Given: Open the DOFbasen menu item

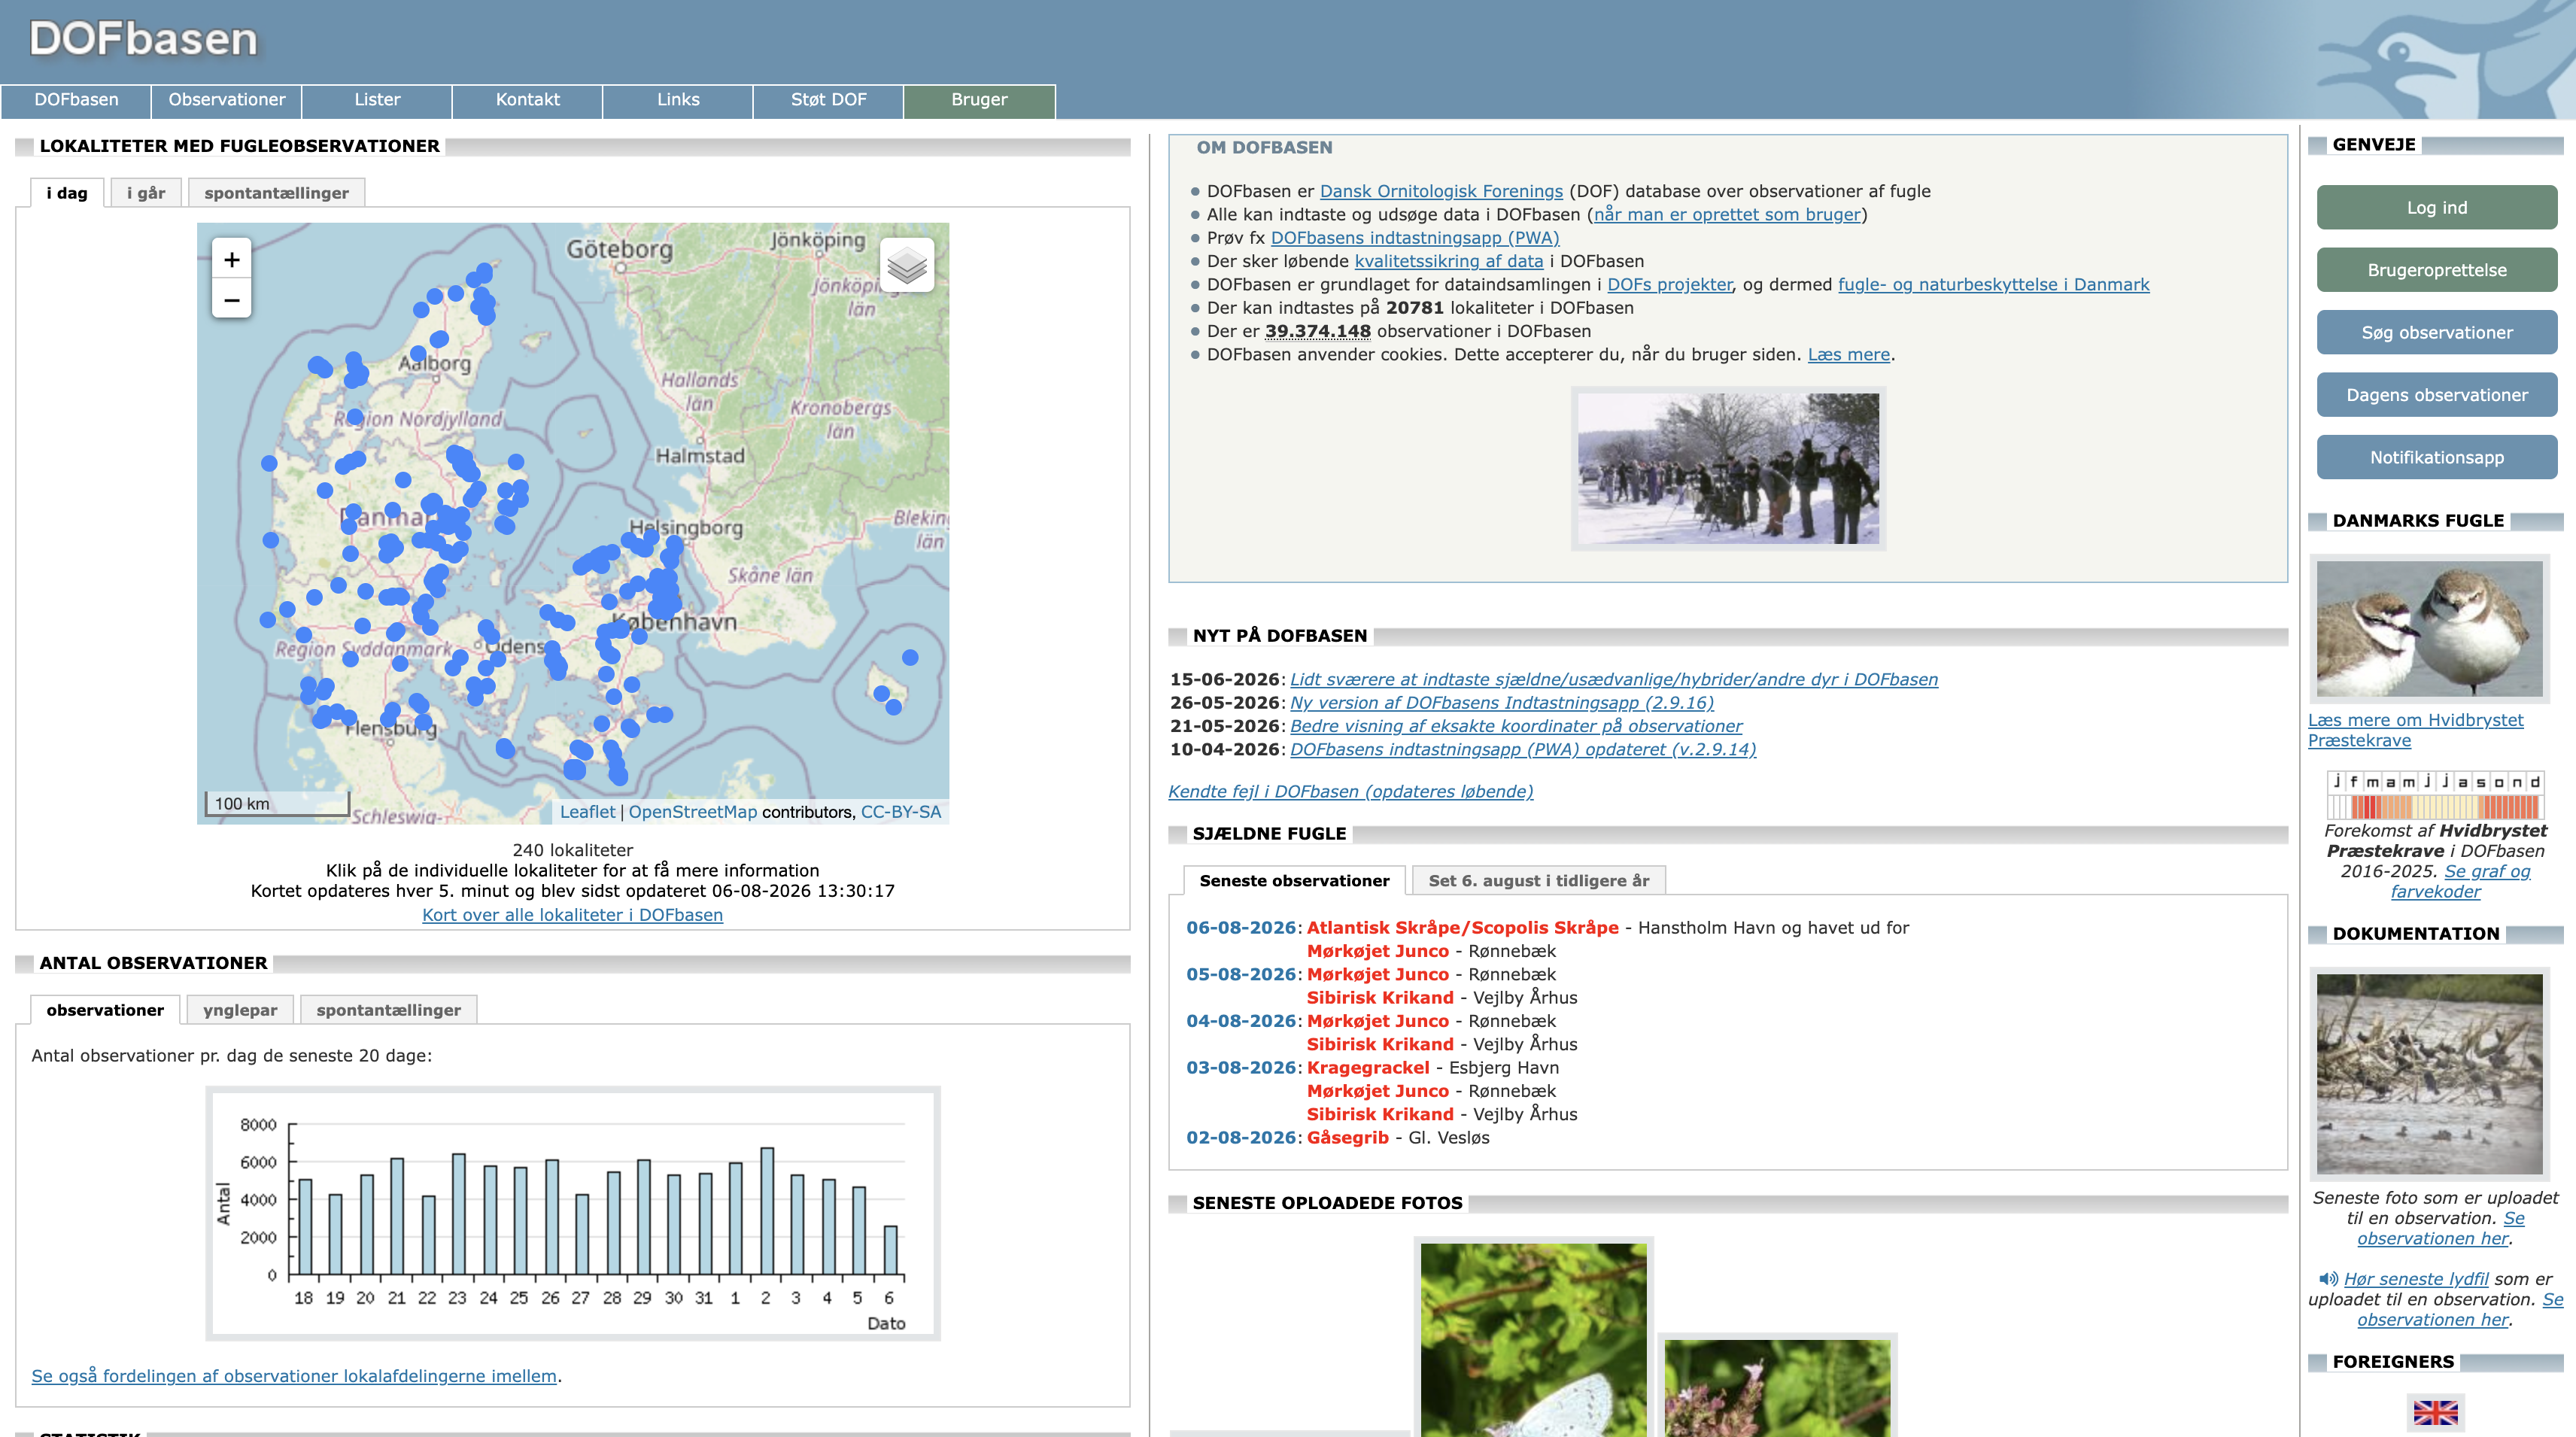Looking at the screenshot, I should coord(76,100).
